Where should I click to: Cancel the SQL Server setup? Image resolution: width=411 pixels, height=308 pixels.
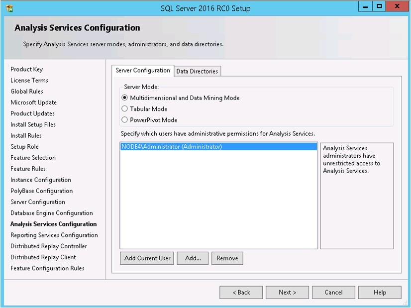click(x=333, y=292)
